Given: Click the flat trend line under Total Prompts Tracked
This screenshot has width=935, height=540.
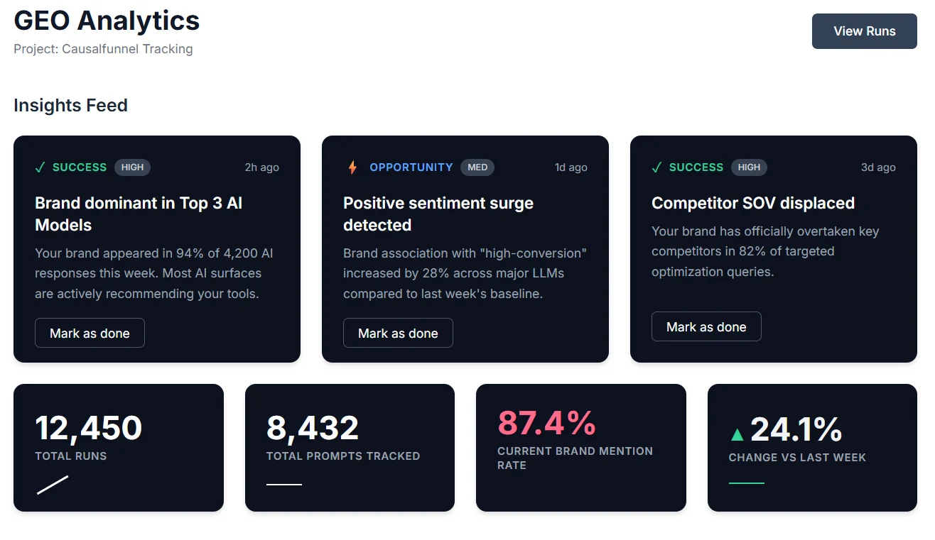Looking at the screenshot, I should point(284,485).
